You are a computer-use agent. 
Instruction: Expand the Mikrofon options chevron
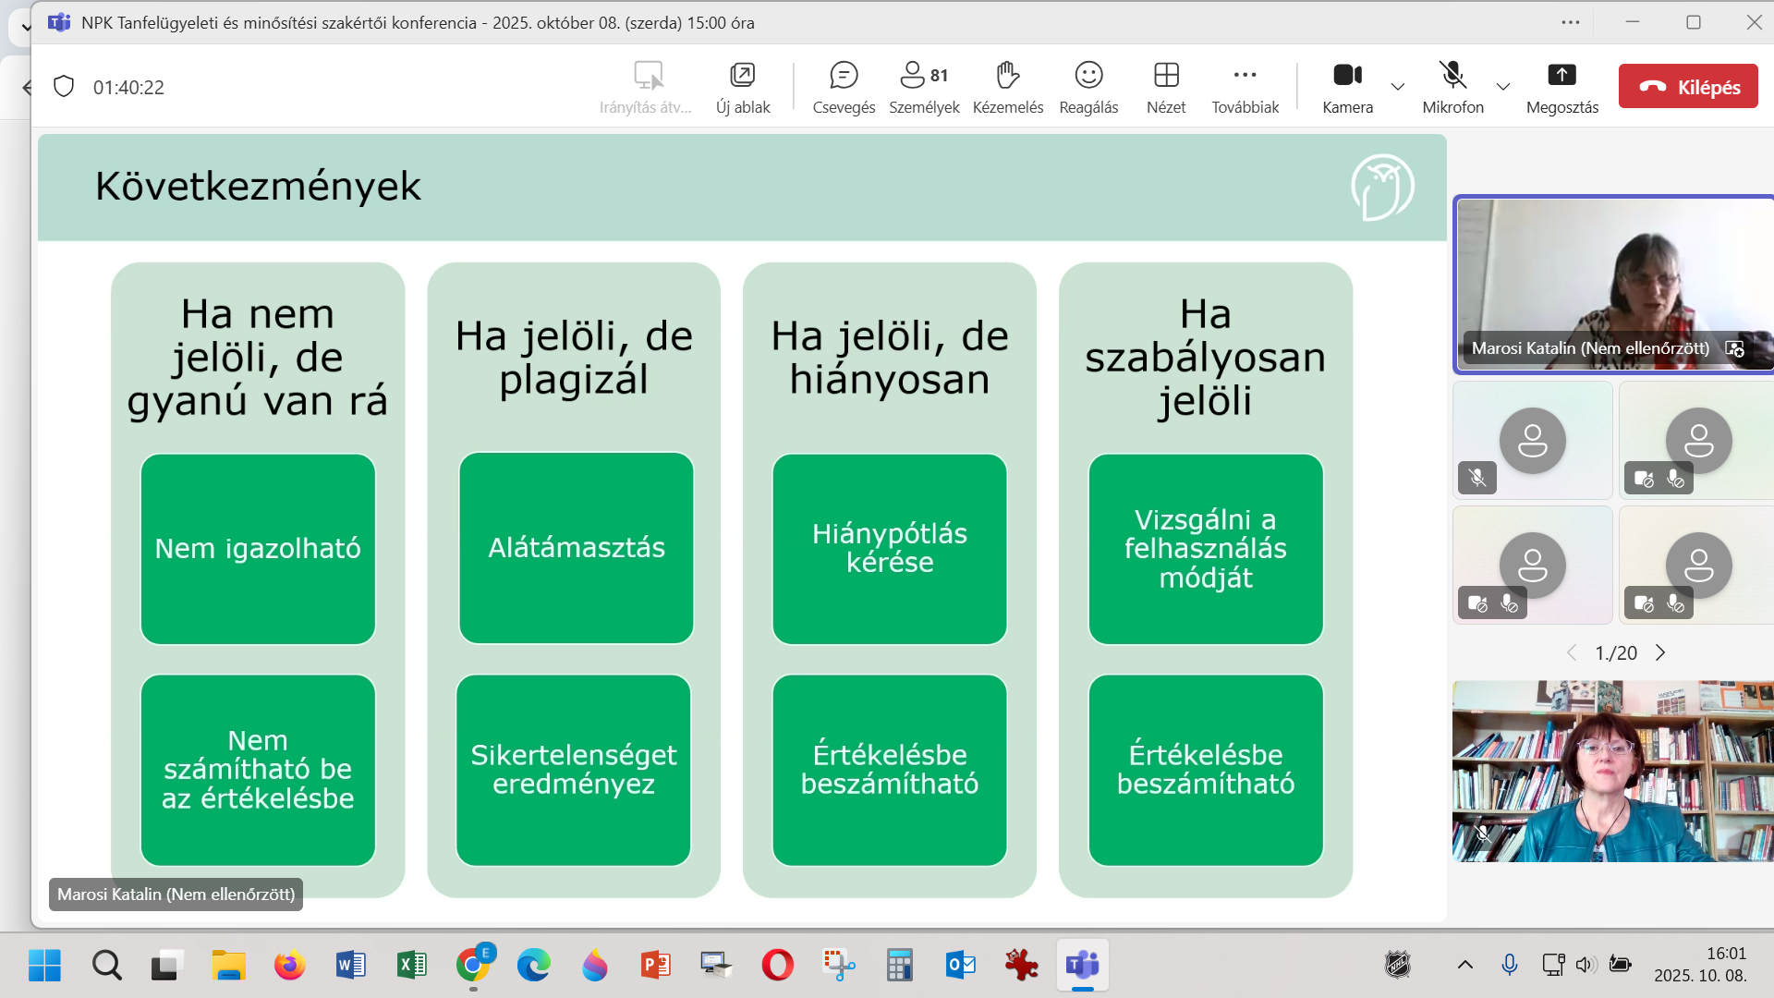point(1503,87)
